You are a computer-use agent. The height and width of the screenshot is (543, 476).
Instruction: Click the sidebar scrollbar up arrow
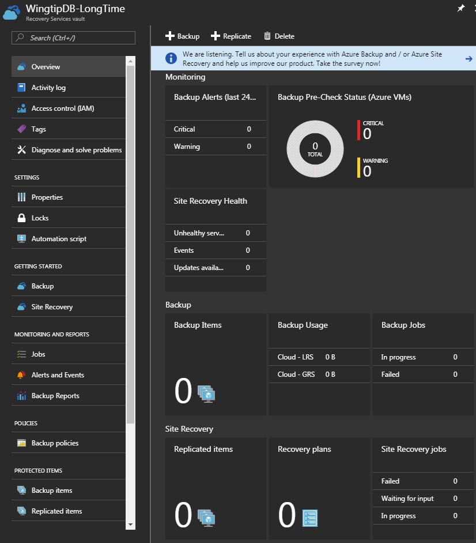[130, 61]
